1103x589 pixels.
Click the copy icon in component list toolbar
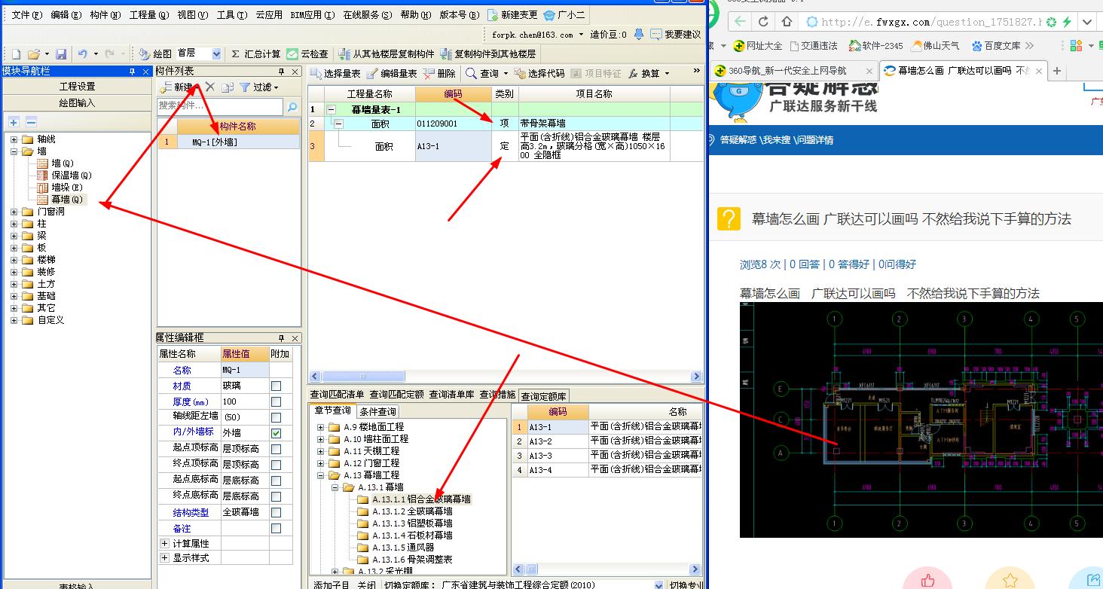pyautogui.click(x=229, y=87)
